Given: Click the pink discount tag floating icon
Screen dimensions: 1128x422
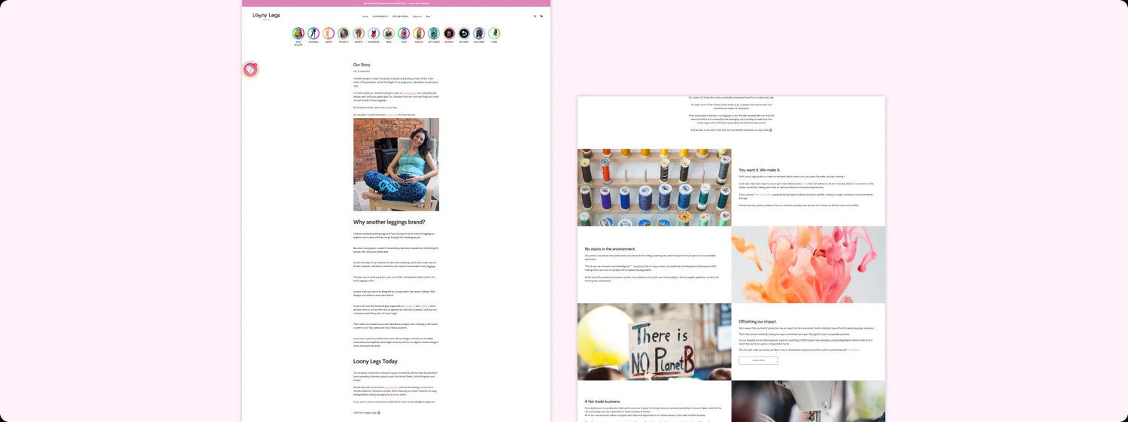Looking at the screenshot, I should pyautogui.click(x=250, y=70).
